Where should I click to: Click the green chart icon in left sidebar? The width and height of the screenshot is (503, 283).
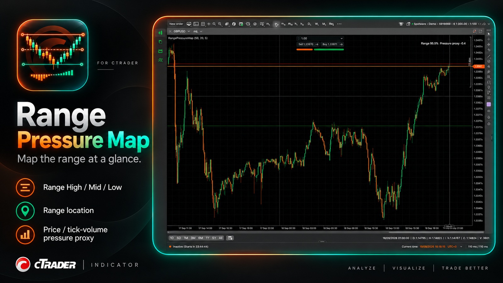160,33
